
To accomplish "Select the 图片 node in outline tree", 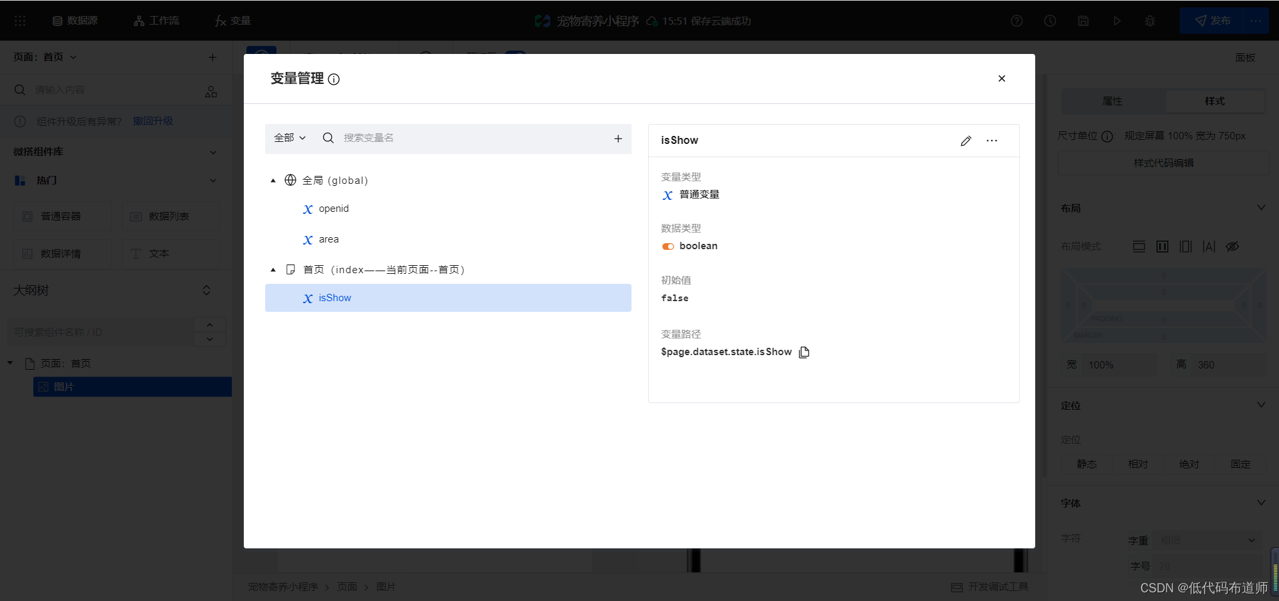I will [133, 387].
